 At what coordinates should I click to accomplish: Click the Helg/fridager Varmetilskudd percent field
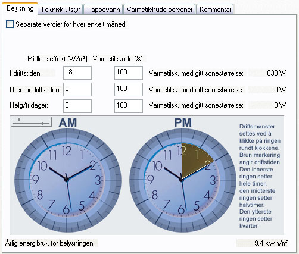pyautogui.click(x=129, y=106)
